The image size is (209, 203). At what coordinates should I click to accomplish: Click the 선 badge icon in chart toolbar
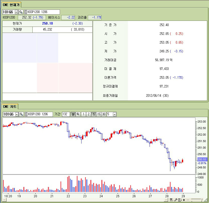pos(26,114)
